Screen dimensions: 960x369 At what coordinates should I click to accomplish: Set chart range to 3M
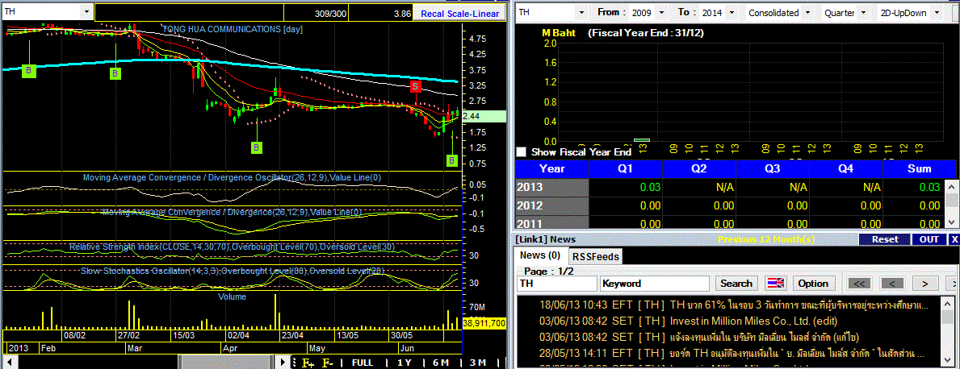(477, 363)
